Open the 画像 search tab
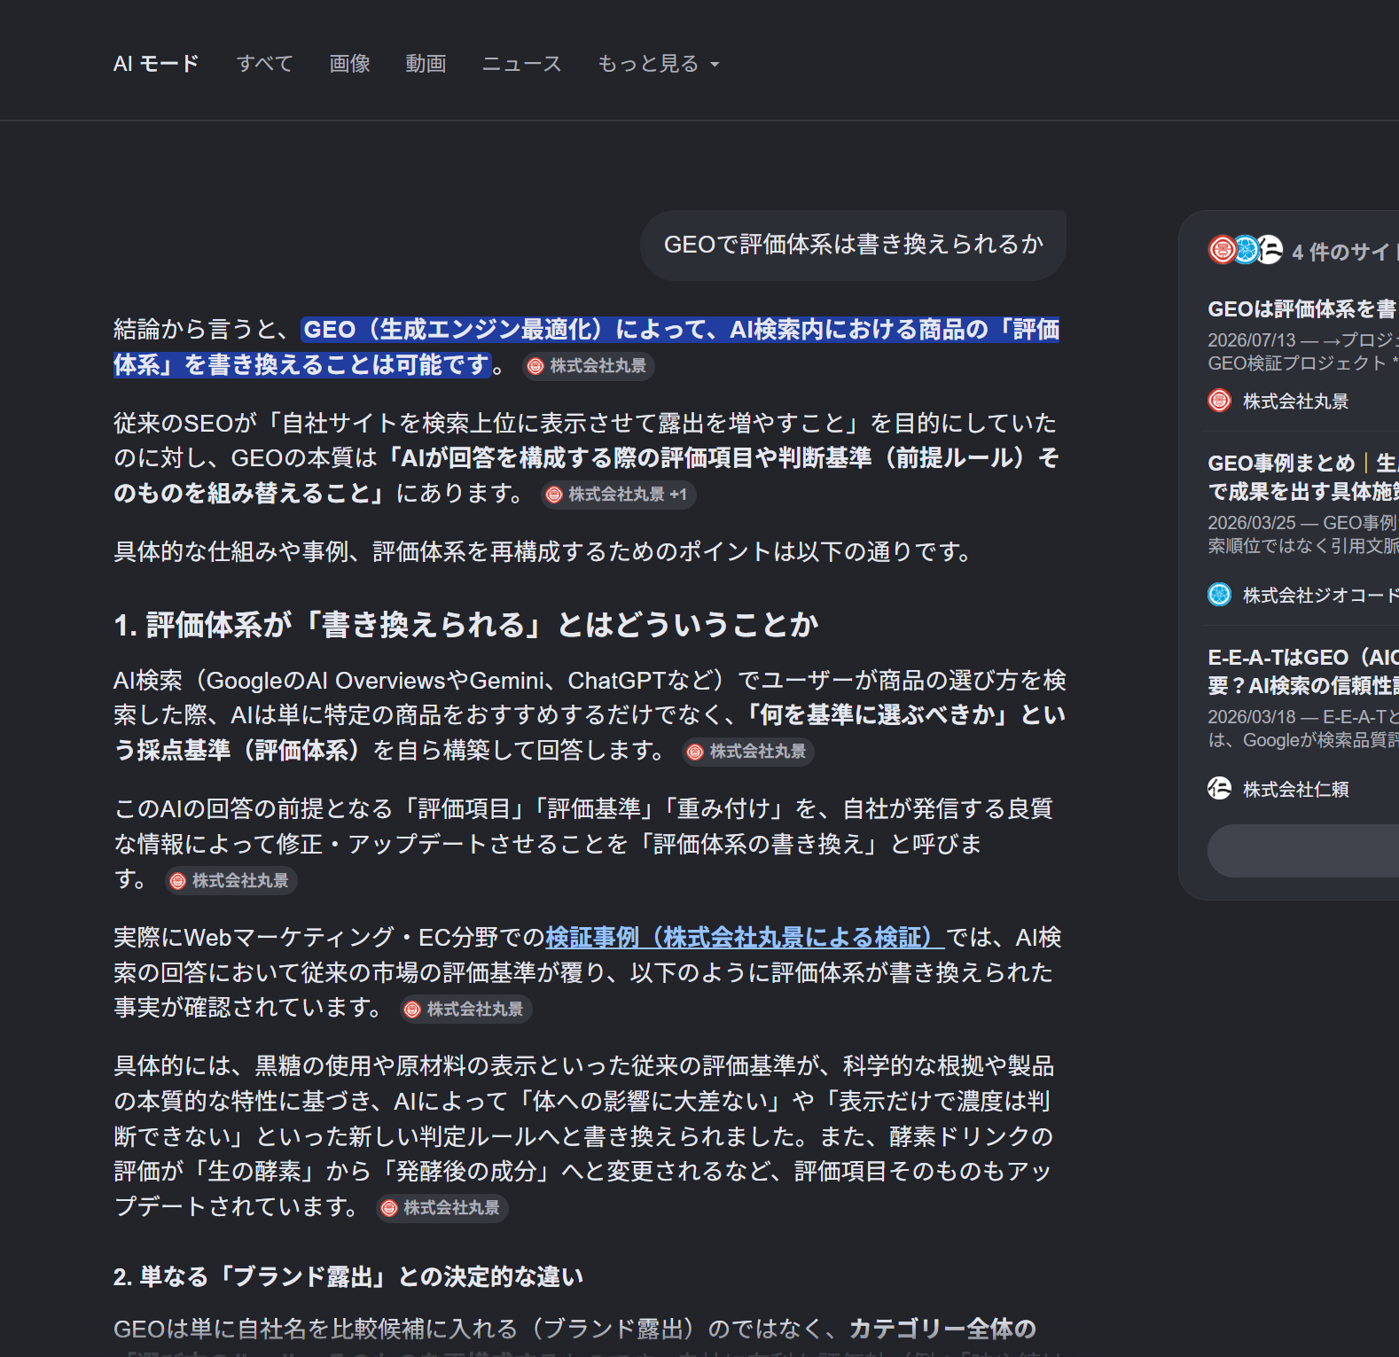 (x=349, y=64)
